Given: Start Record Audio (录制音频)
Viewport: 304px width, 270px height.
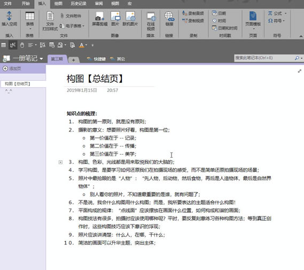Looking at the screenshot, I should [193, 13].
